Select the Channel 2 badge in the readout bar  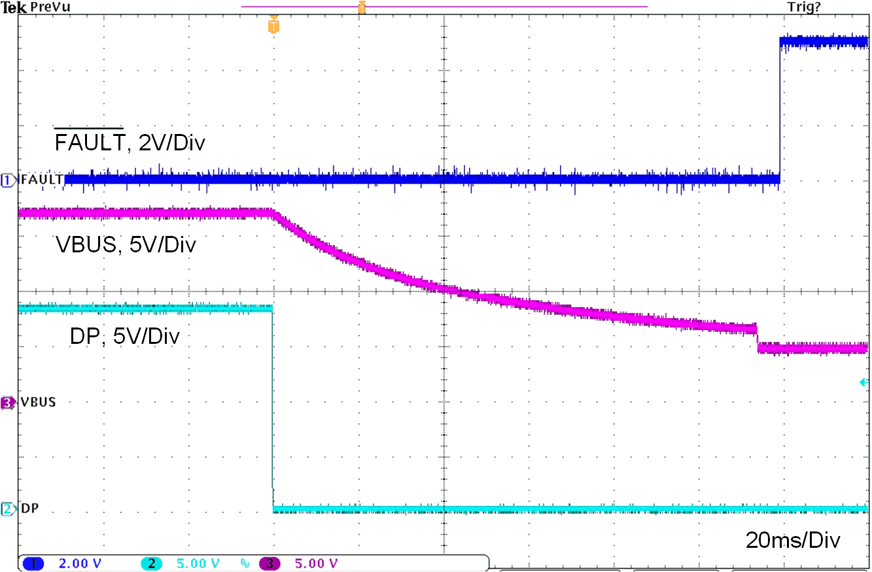click(x=152, y=564)
